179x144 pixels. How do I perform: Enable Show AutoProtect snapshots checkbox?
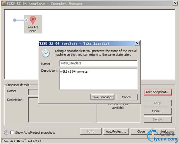[x=12, y=133]
